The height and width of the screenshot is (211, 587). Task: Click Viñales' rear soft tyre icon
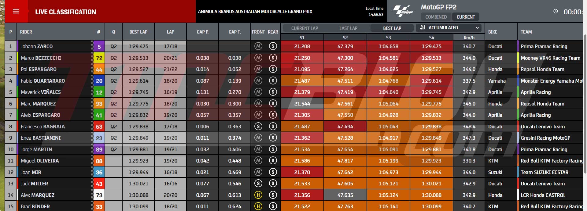(x=273, y=92)
